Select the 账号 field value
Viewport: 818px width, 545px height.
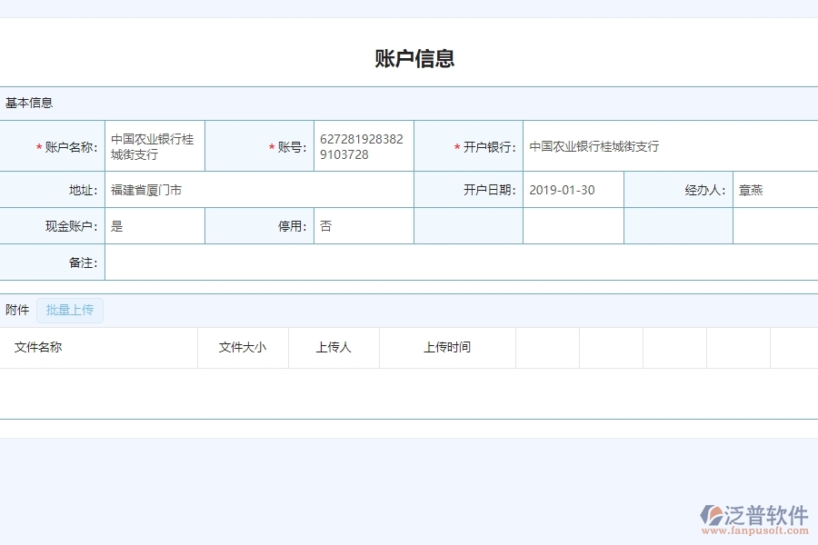[x=362, y=144]
